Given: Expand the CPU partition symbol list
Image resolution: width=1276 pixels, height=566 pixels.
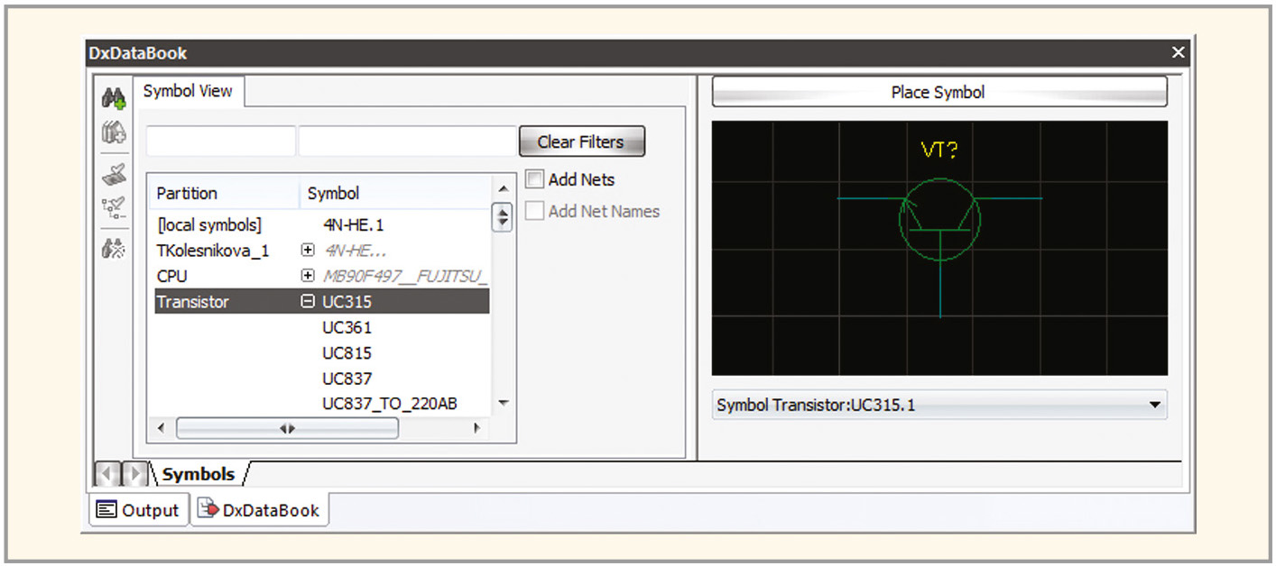Looking at the screenshot, I should click(x=309, y=276).
